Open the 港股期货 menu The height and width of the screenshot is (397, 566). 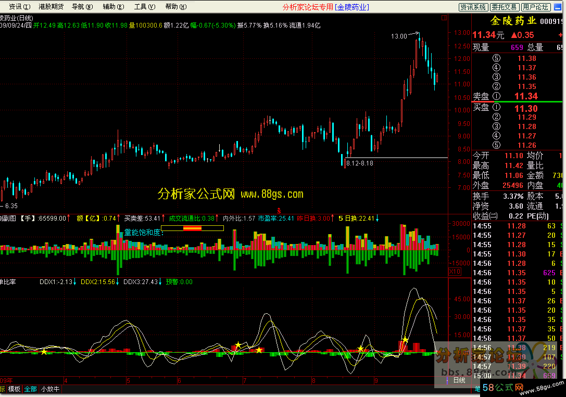coord(51,7)
